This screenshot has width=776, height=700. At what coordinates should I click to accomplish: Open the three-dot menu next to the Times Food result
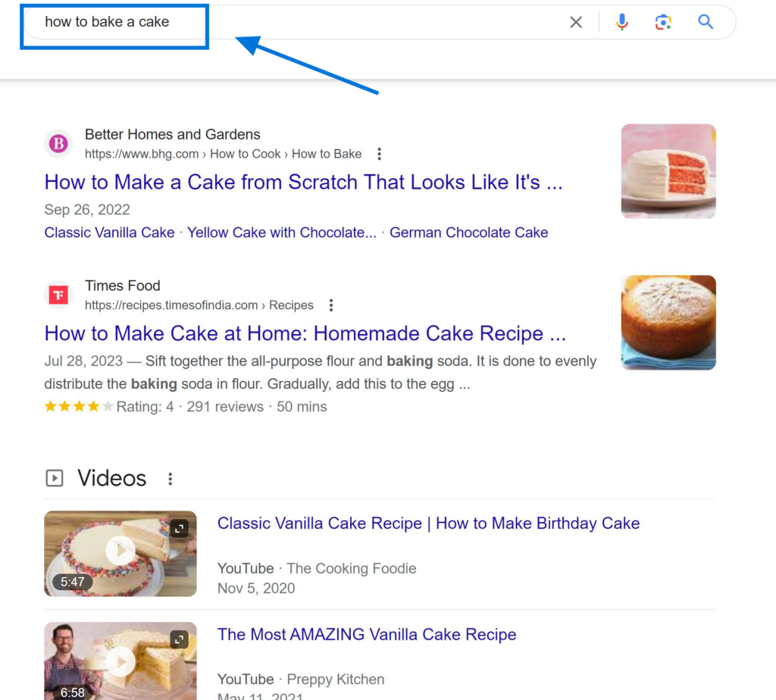(331, 305)
